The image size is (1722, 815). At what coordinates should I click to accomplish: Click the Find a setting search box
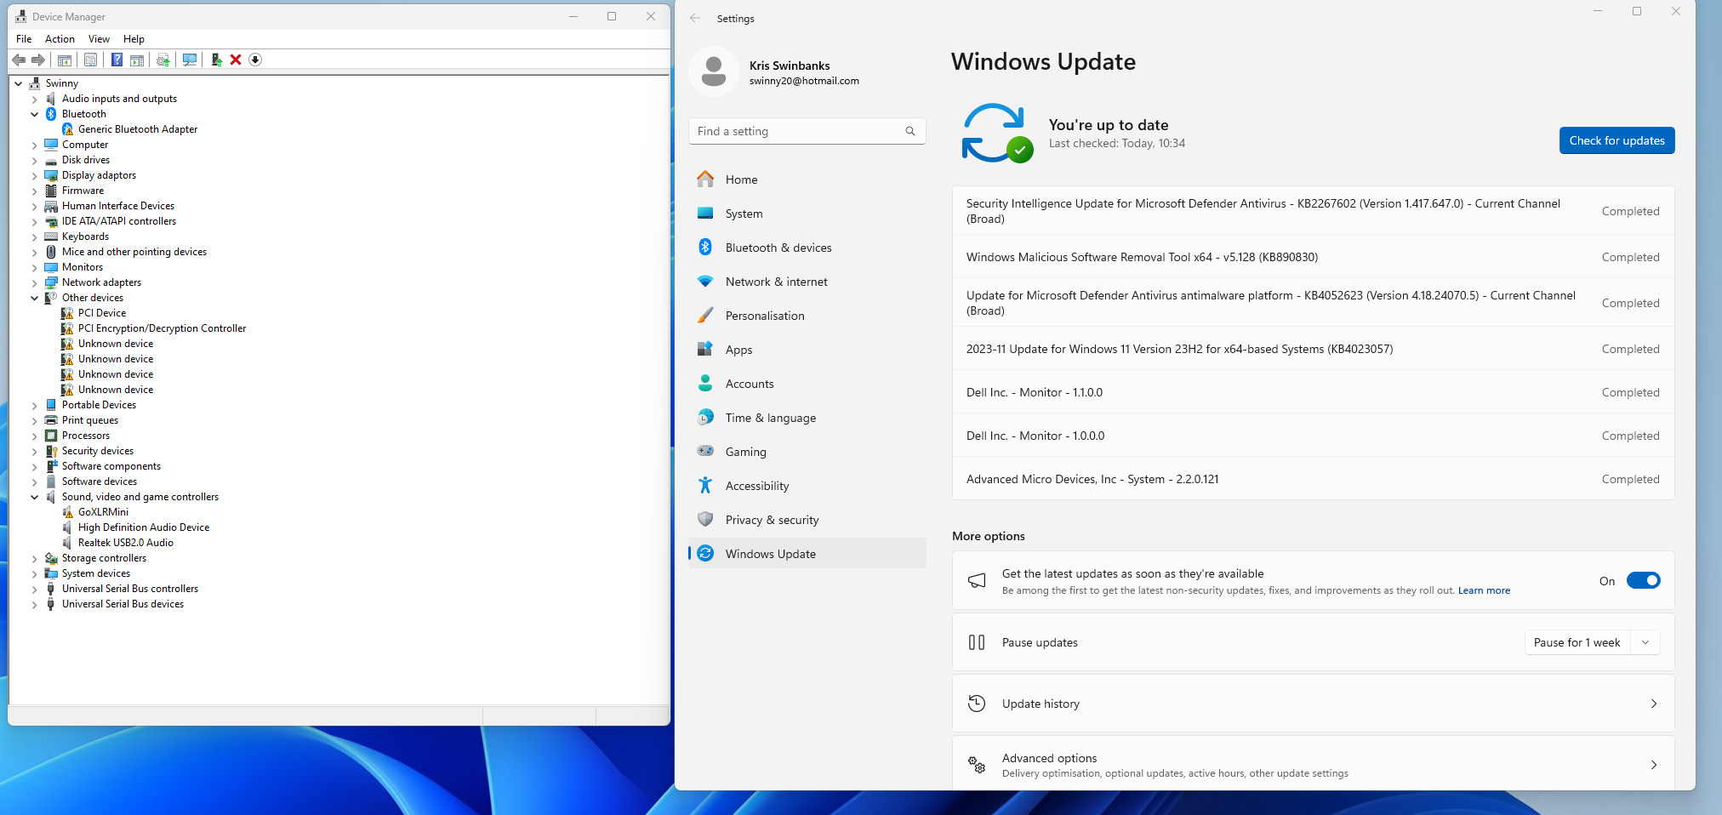point(807,131)
